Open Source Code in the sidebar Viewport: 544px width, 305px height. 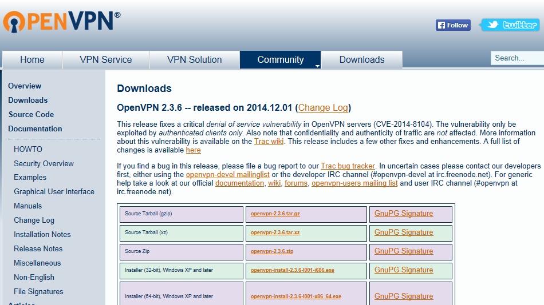(x=31, y=114)
